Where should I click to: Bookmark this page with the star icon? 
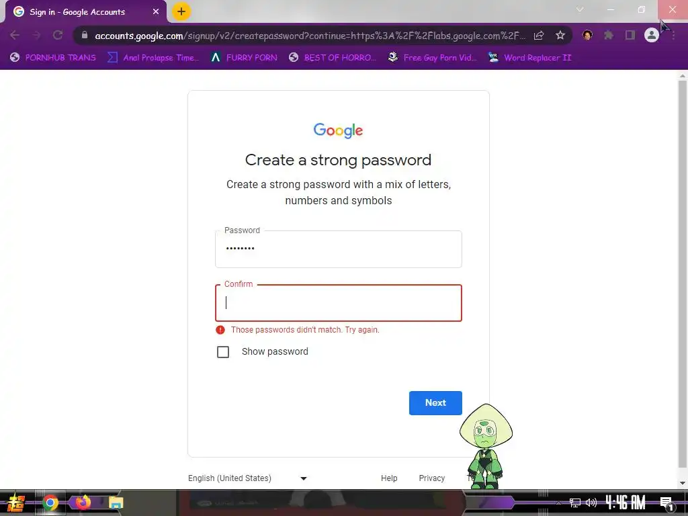[560, 36]
